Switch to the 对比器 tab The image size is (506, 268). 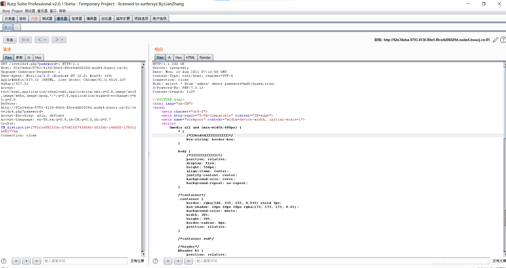click(107, 19)
